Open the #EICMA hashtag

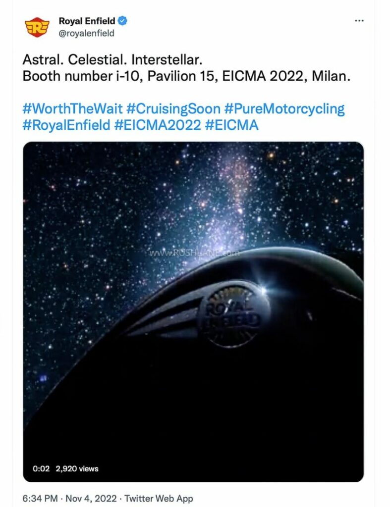[x=232, y=125]
